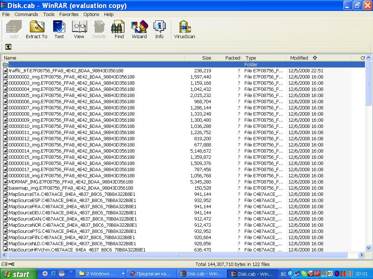Open the Commands menu
This screenshot has height=279, width=373.
(x=26, y=15)
